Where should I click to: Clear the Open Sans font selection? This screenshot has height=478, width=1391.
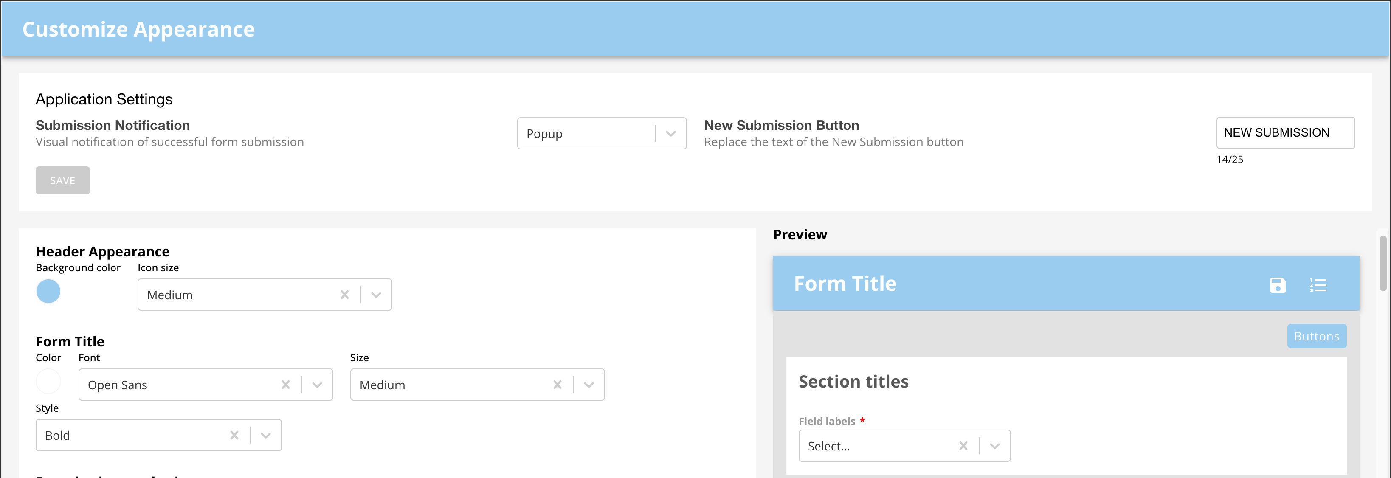click(x=286, y=385)
